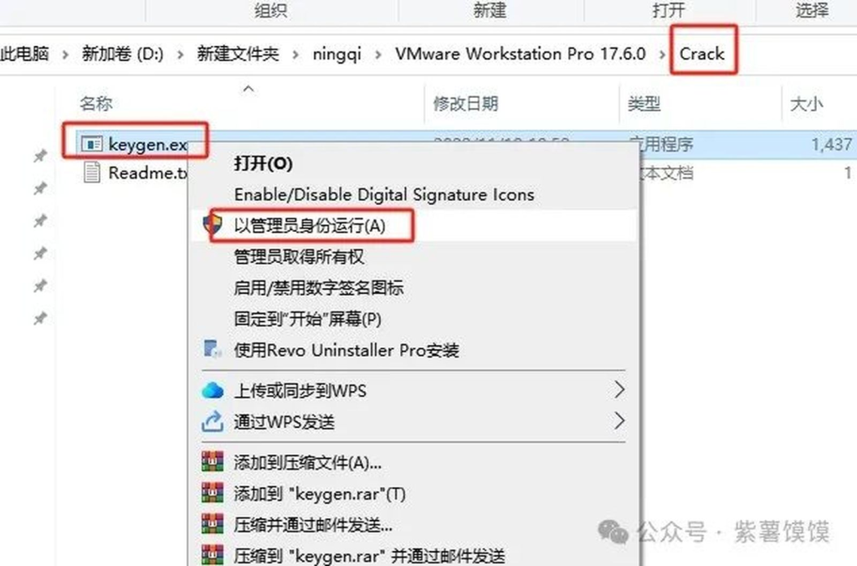Click WinRAR icon beside 添加到压缩文件(A)...

click(212, 461)
